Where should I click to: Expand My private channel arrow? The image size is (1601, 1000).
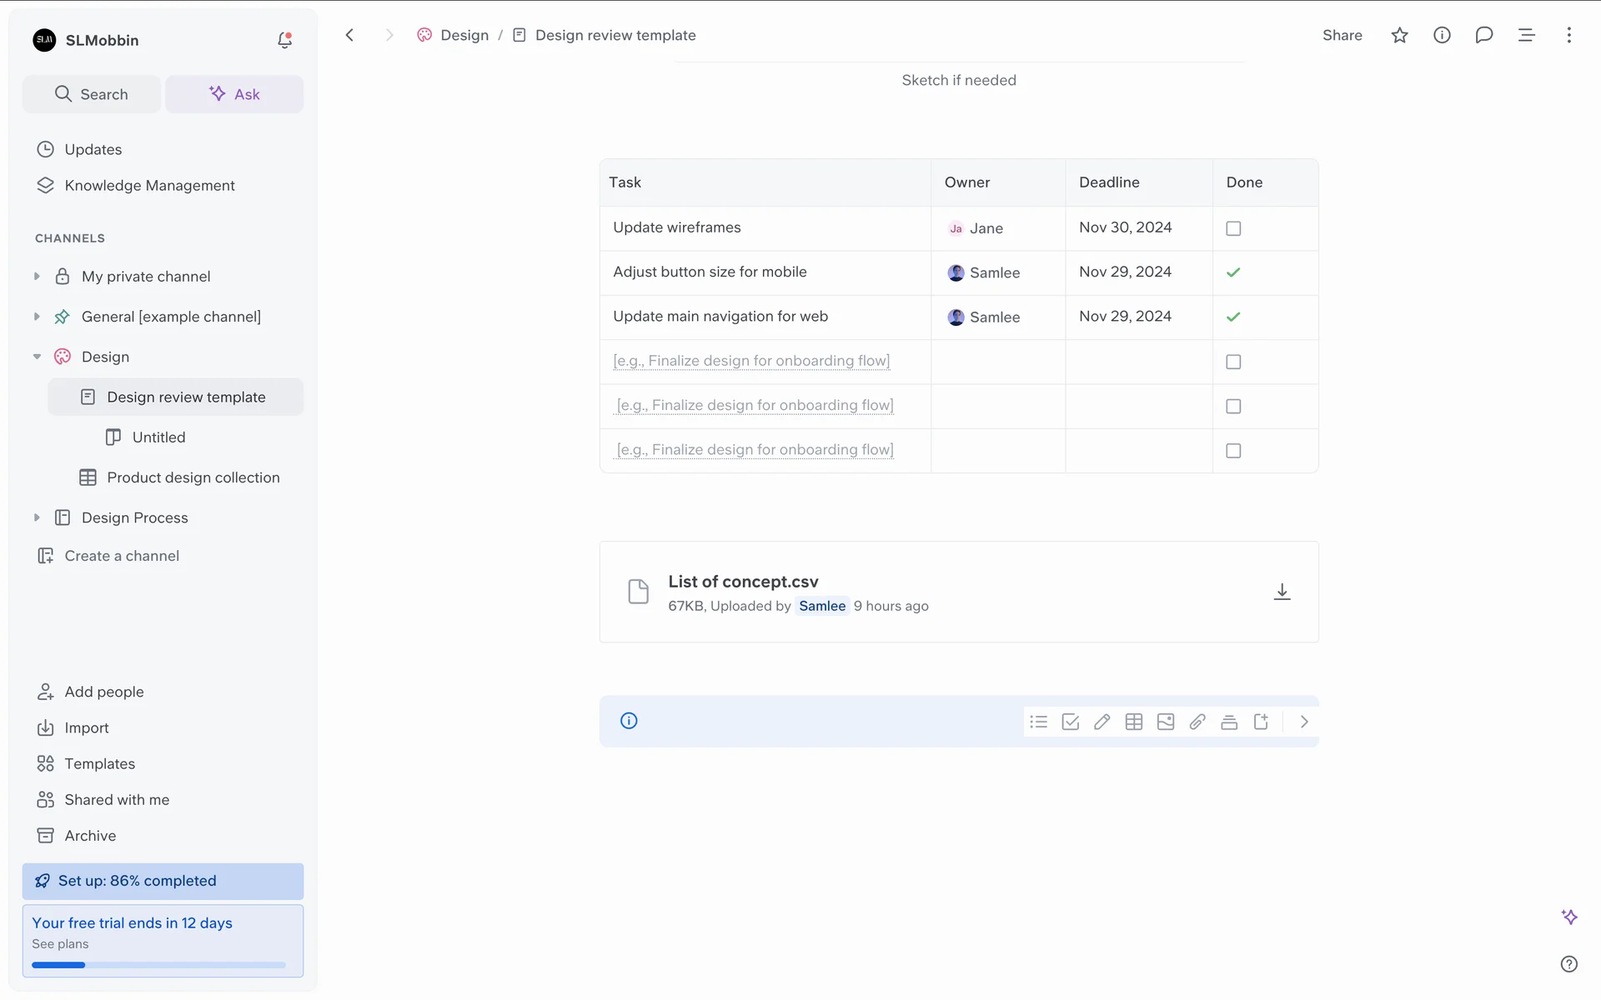37,277
